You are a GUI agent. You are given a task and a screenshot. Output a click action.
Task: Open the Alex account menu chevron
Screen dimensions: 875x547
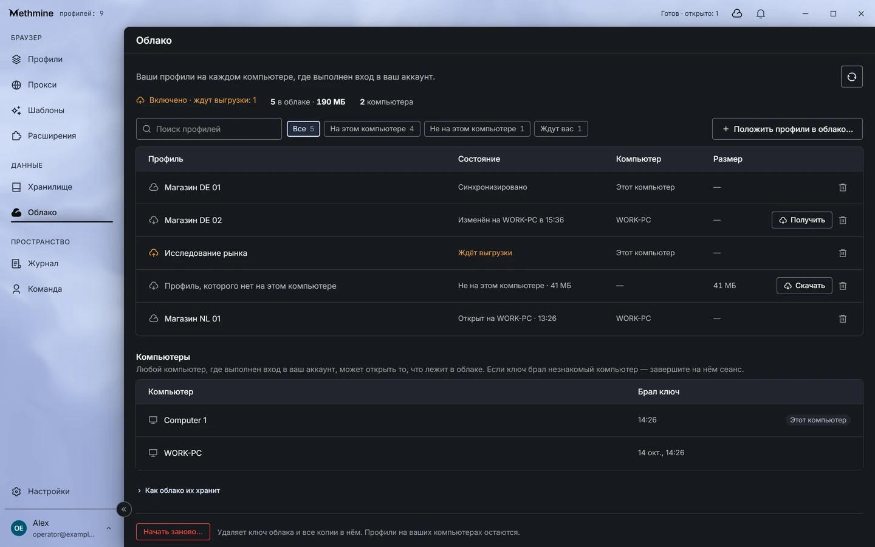tap(109, 528)
